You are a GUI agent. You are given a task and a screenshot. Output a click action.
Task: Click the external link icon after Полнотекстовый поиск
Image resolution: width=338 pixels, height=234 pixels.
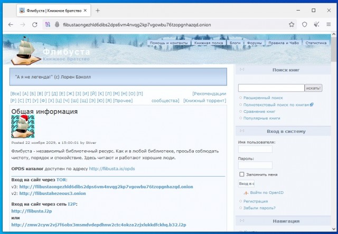(312, 105)
